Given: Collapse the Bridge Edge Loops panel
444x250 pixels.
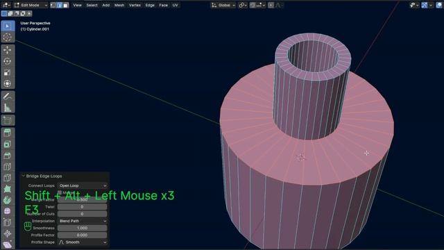Looking at the screenshot, I should click(x=24, y=176).
